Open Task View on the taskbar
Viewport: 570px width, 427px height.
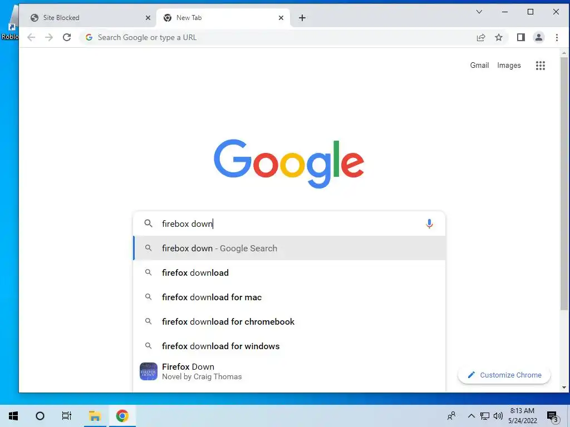click(x=67, y=416)
